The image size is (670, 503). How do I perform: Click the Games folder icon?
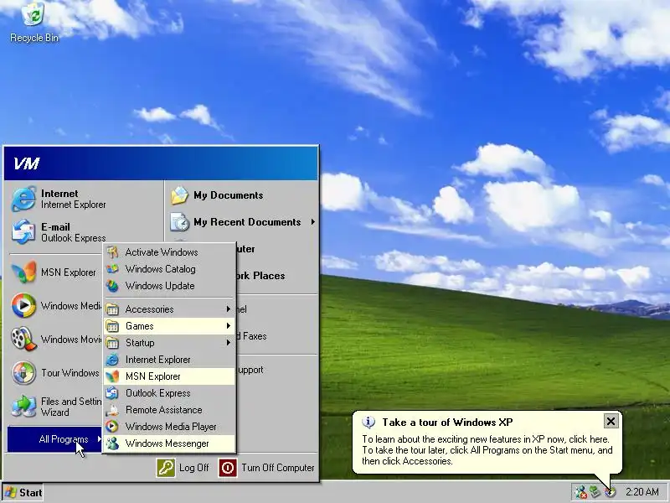point(112,326)
